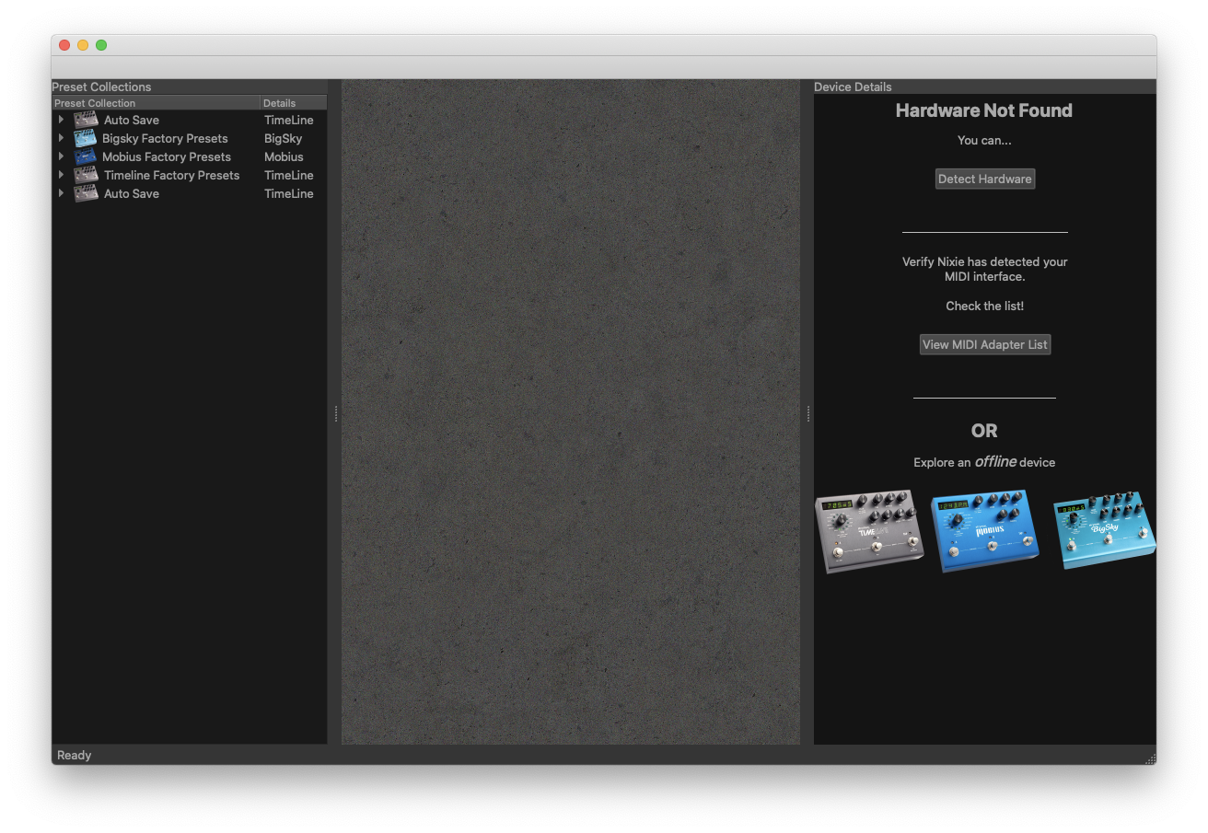The height and width of the screenshot is (833, 1208).
Task: Open the View MIDI Adapter List button
Action: coord(984,344)
